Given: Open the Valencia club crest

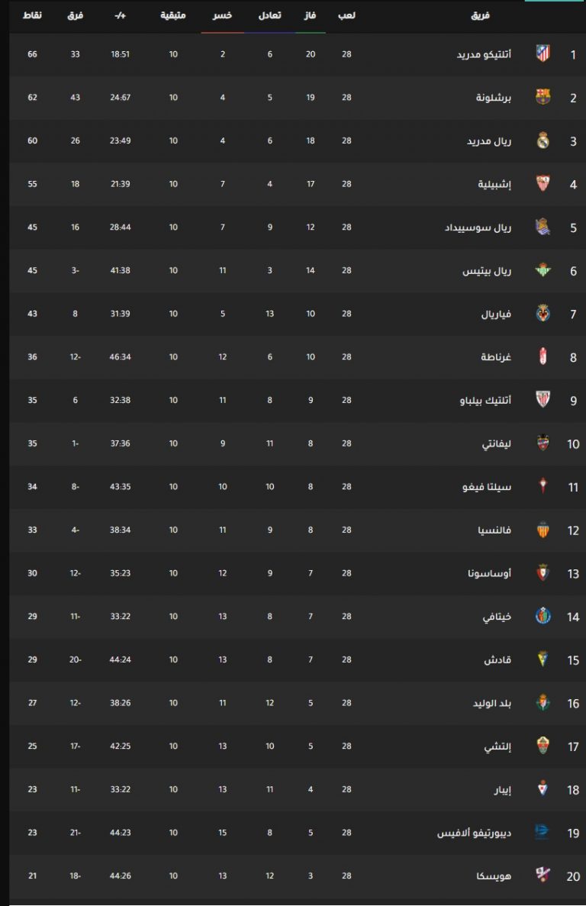Looking at the screenshot, I should pyautogui.click(x=543, y=529).
